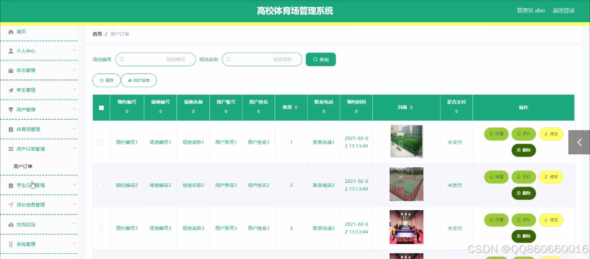Click the 查询 search button

pos(320,60)
